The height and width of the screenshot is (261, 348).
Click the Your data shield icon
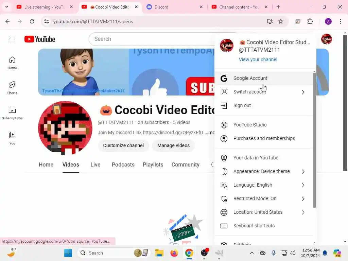224,158
